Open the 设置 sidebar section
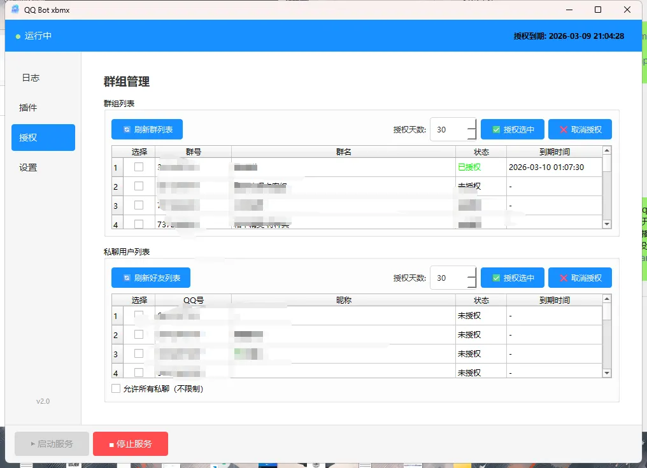Image resolution: width=647 pixels, height=468 pixels. [x=27, y=167]
